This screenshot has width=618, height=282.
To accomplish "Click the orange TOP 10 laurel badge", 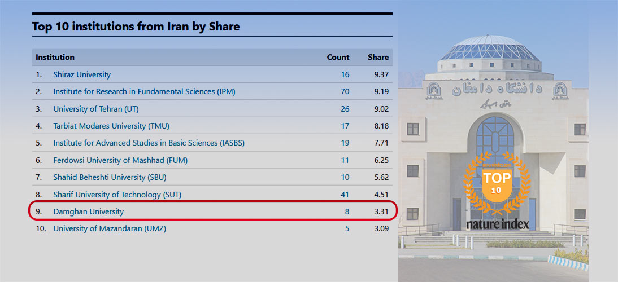I will click(x=497, y=184).
